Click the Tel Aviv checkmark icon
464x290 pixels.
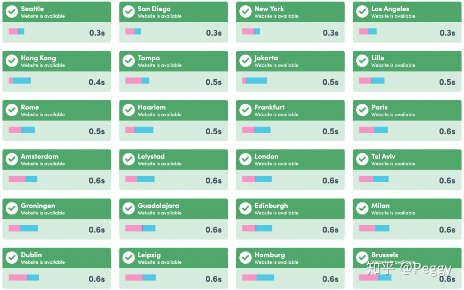coord(362,159)
